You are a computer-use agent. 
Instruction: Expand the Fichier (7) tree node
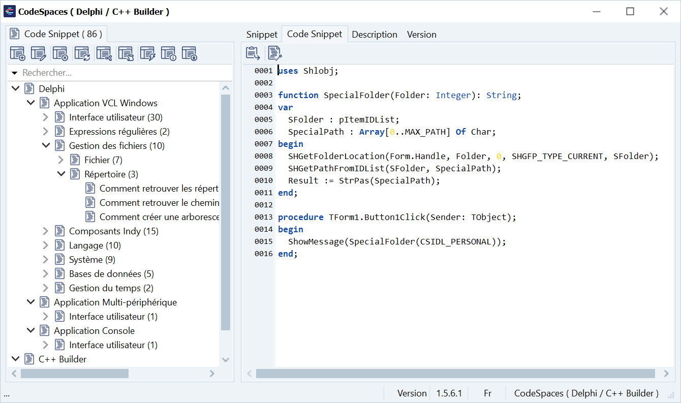[x=61, y=160]
